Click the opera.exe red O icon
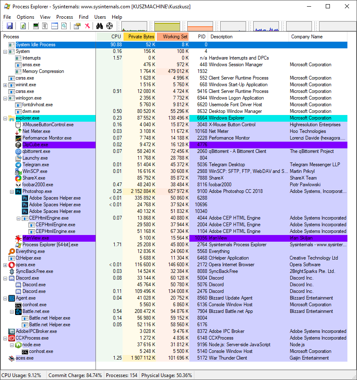The image size is (357, 380). 12,265
